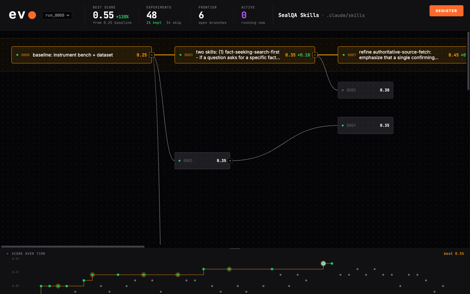This screenshot has height=294, width=470.
Task: Click the gray status dot of node 0005
Action: tap(342, 90)
